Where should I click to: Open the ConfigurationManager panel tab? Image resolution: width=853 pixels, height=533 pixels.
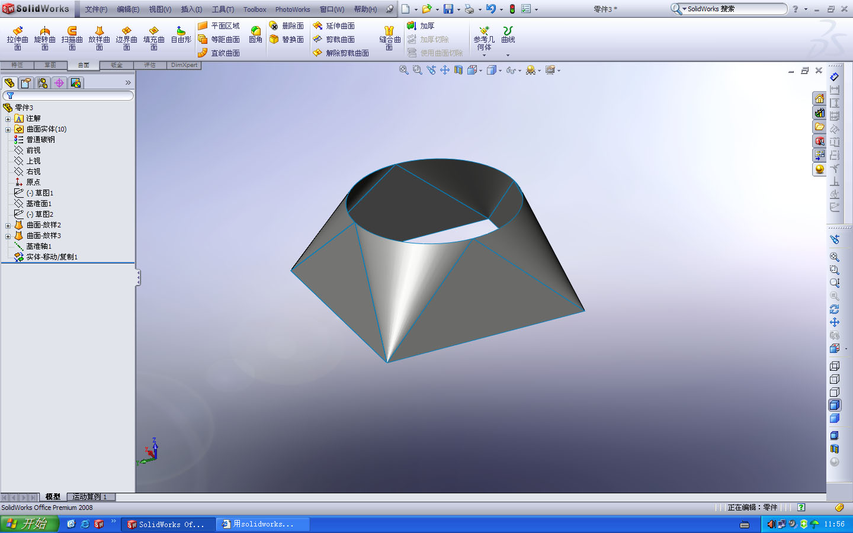coord(43,83)
